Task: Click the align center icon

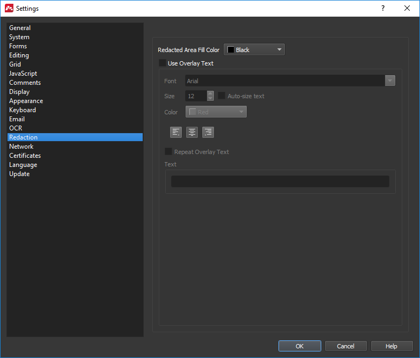Action: [192, 132]
